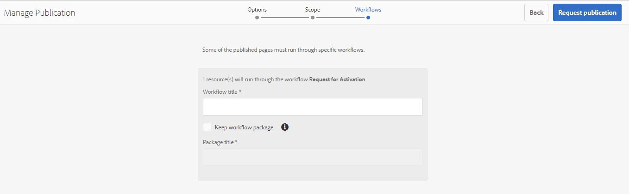Click the 'Package title *' label

tap(220, 142)
